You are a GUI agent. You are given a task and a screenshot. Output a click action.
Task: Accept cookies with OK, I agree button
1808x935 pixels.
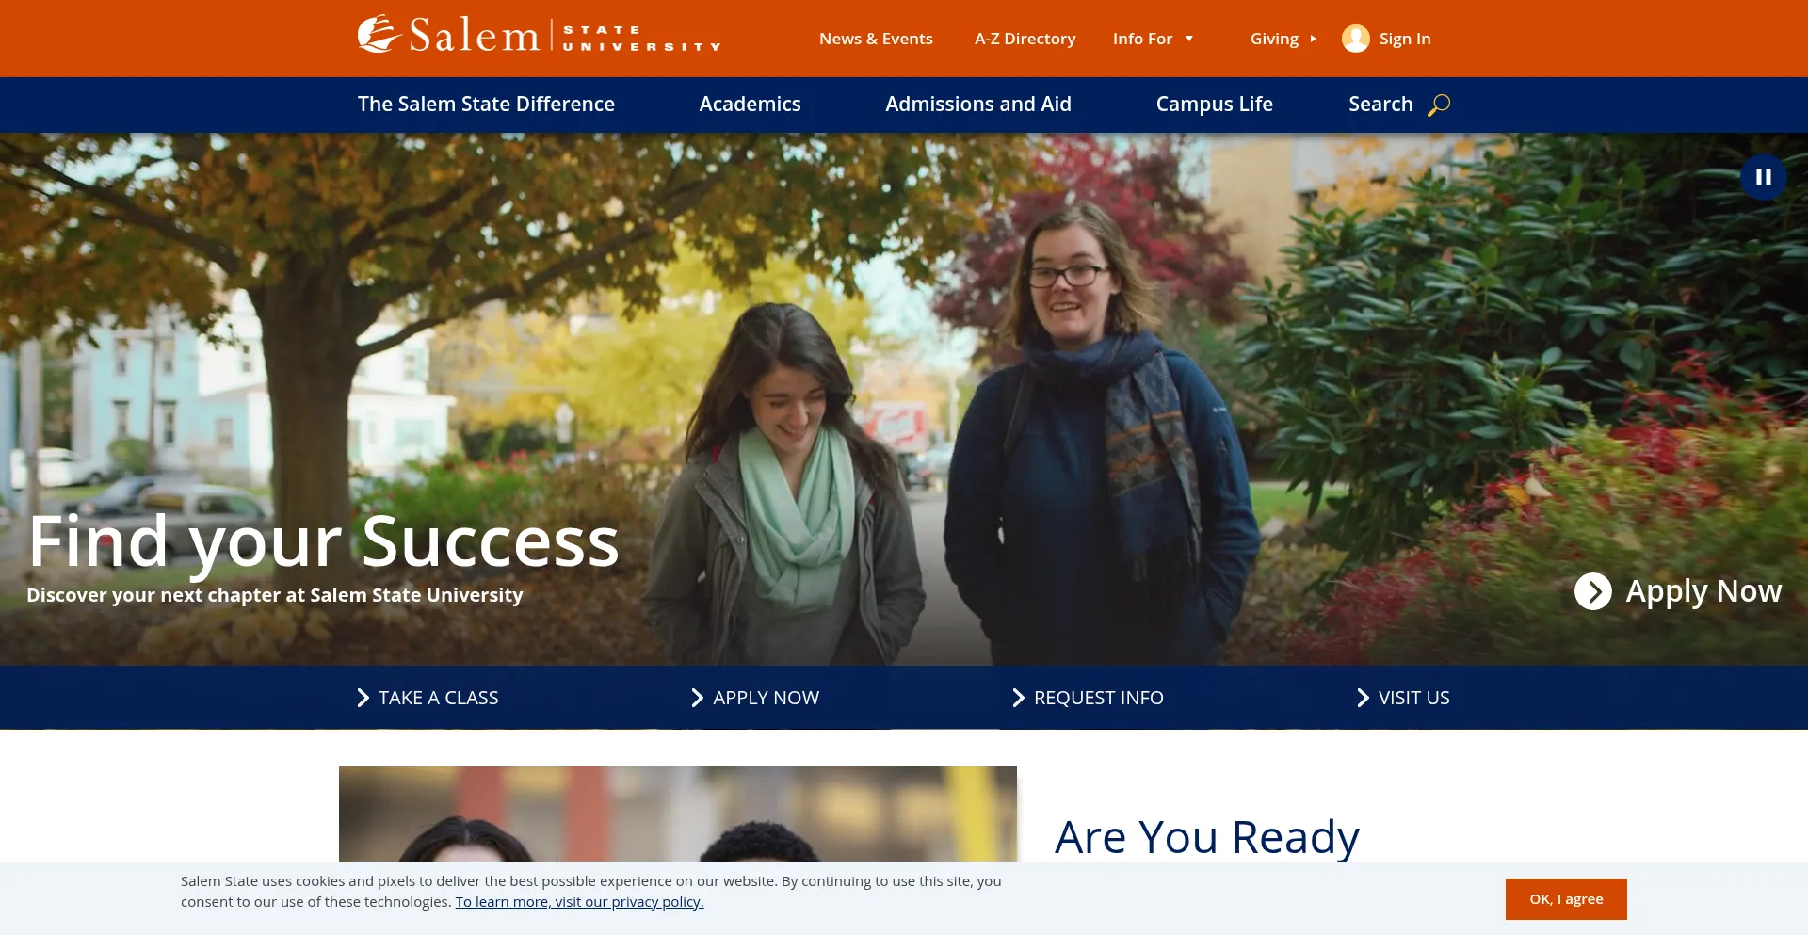tap(1565, 899)
